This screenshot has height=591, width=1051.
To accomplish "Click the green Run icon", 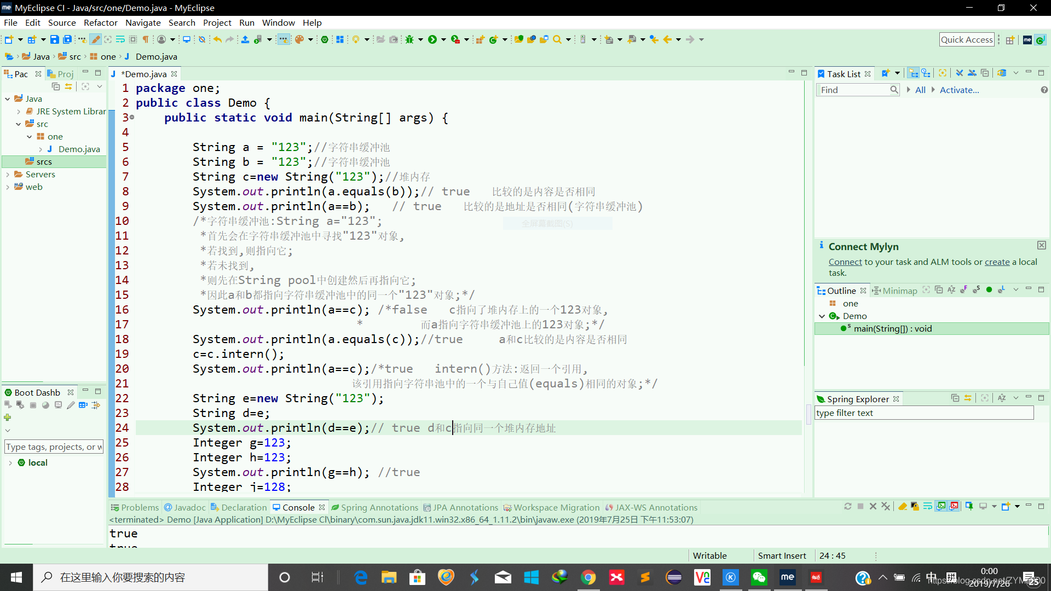I will [432, 39].
